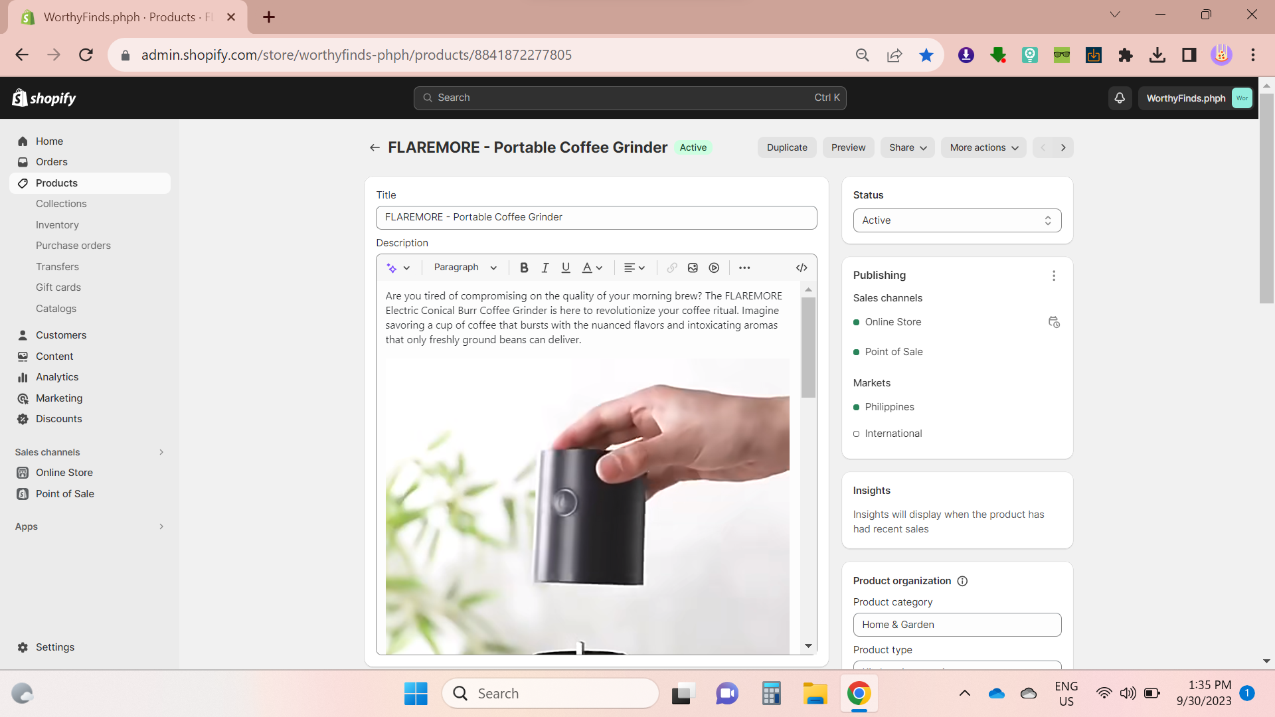Click the Duplicate button
The height and width of the screenshot is (717, 1275).
(787, 147)
